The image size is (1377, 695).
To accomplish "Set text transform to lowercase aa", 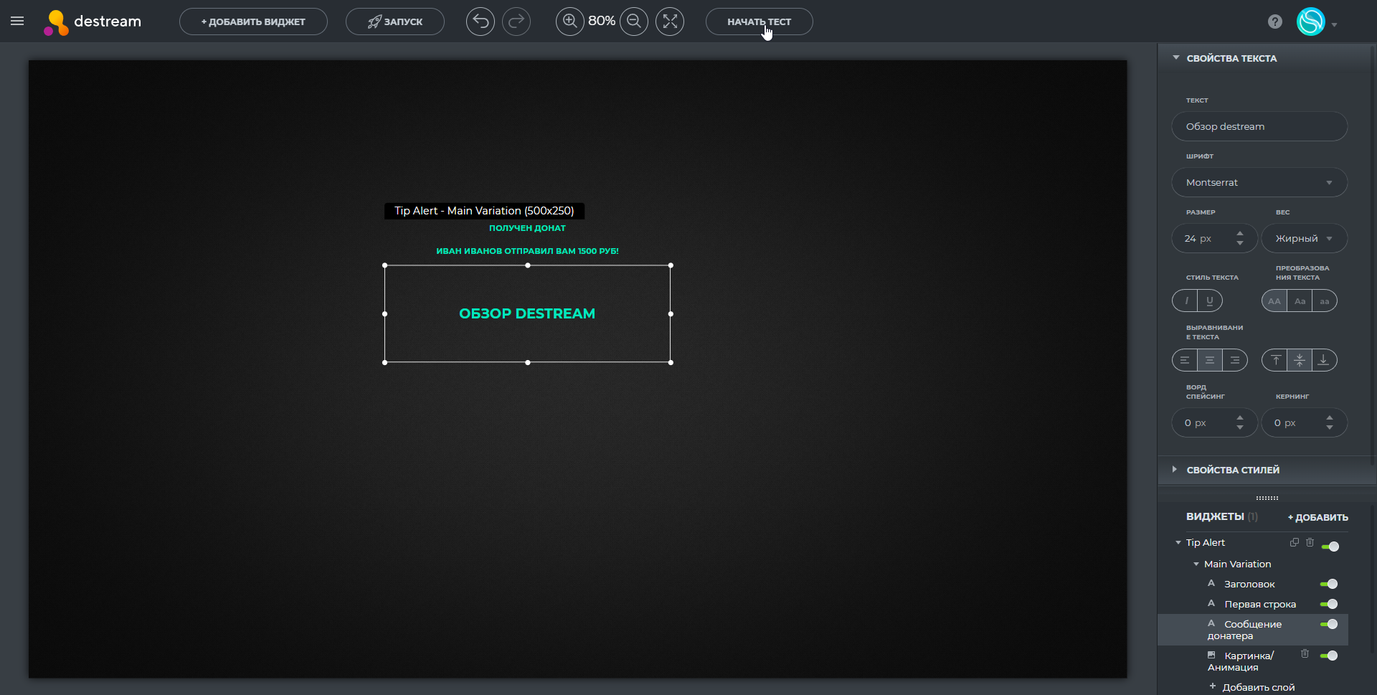I will (1325, 301).
